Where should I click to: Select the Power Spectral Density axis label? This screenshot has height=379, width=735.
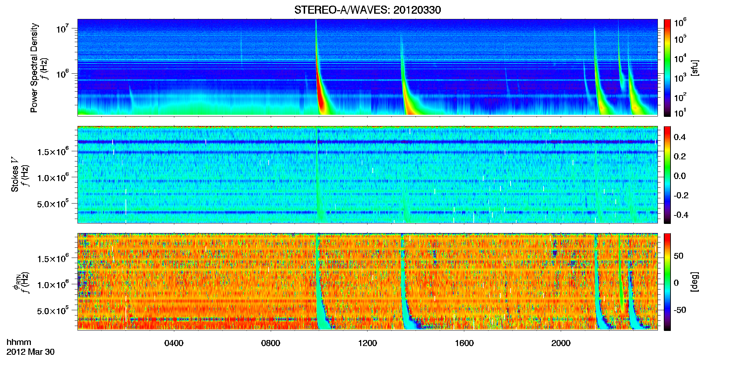[x=34, y=68]
